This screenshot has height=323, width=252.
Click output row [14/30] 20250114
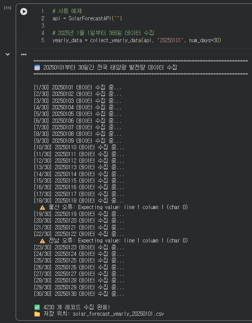click(x=79, y=174)
